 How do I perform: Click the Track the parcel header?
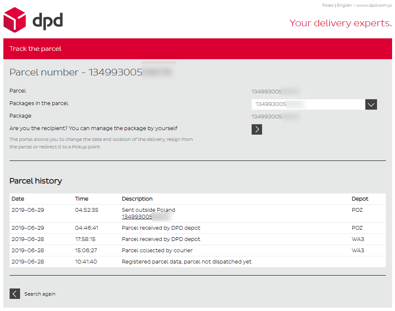click(36, 49)
